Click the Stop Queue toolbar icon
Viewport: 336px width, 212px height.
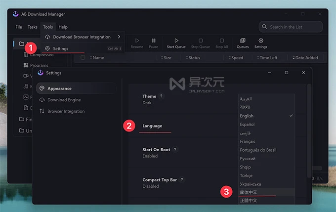click(200, 41)
